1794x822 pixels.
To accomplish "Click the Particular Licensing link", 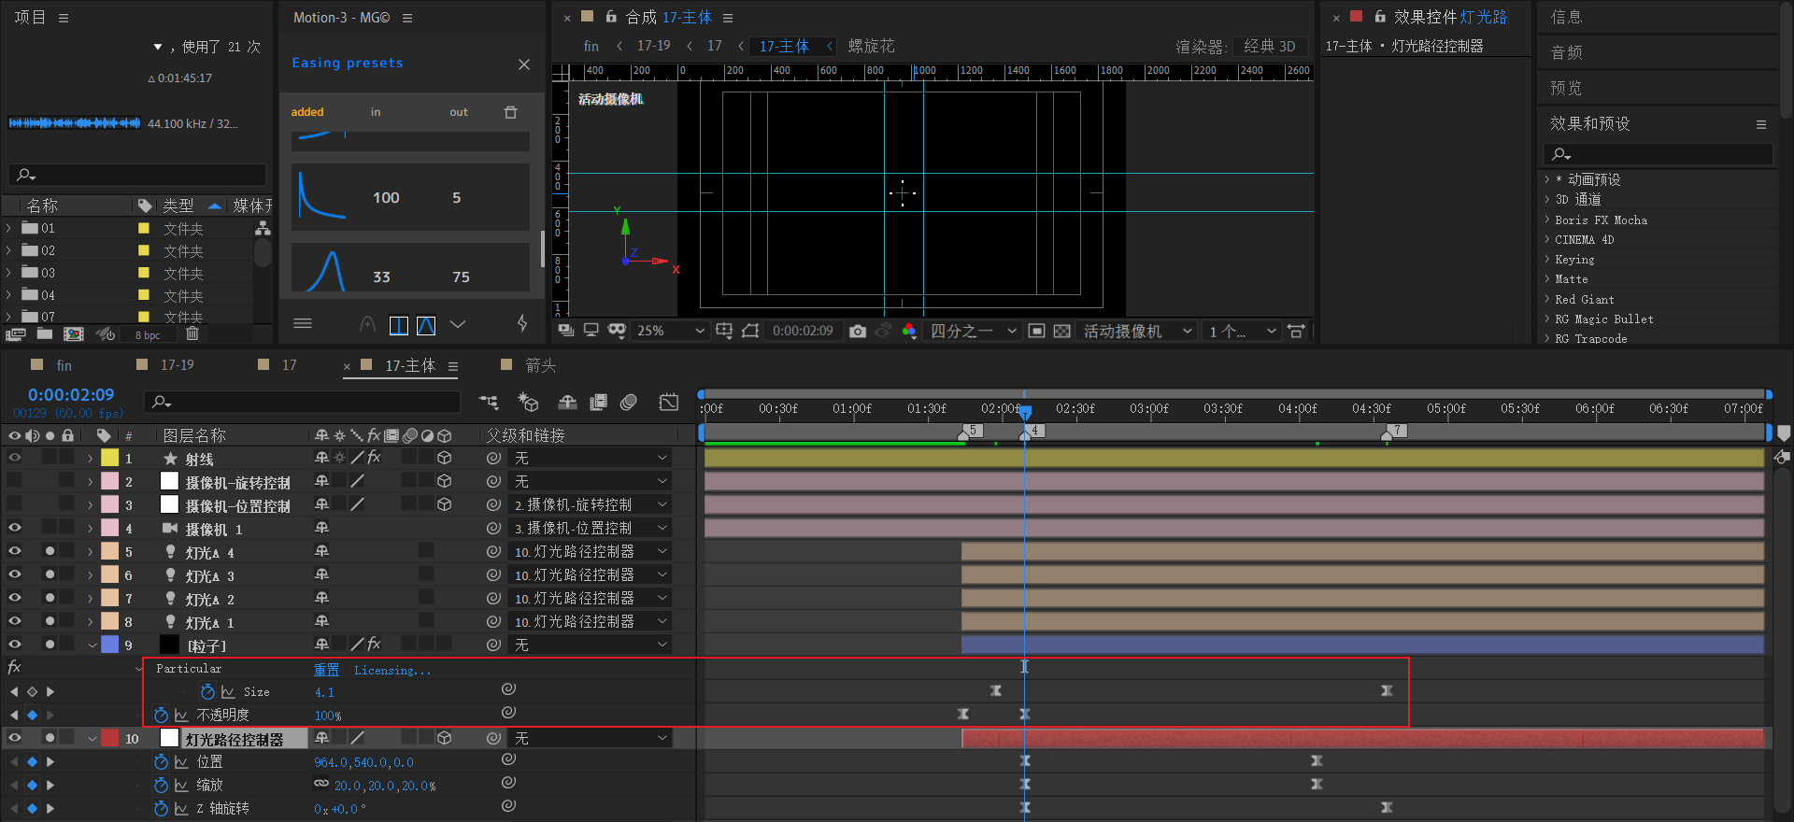I will [x=392, y=670].
